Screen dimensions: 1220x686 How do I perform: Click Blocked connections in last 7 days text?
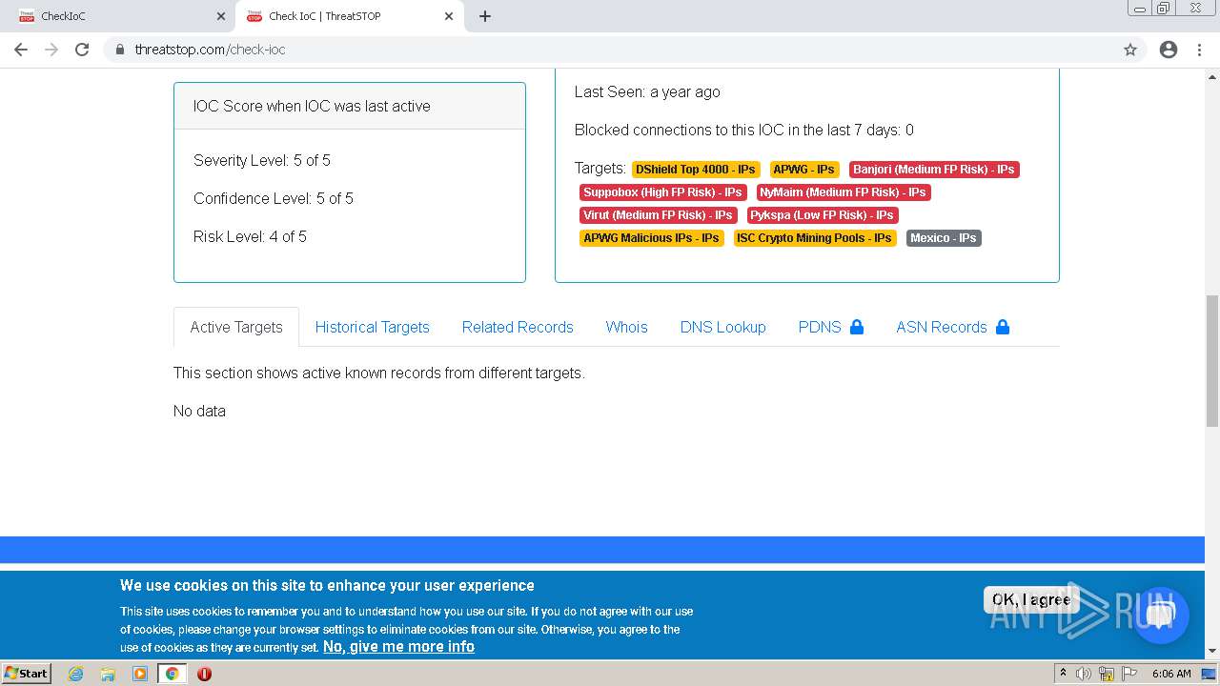[x=744, y=130]
